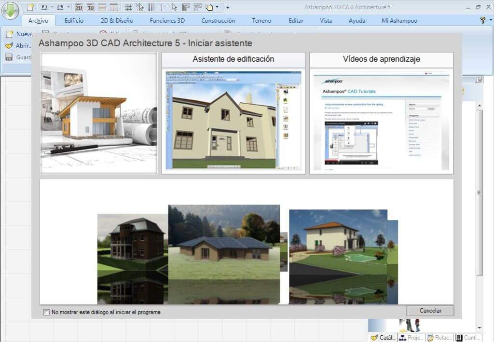The width and height of the screenshot is (494, 342).
Task: Toggle the grid icon in toolbar
Action: [x=128, y=7]
